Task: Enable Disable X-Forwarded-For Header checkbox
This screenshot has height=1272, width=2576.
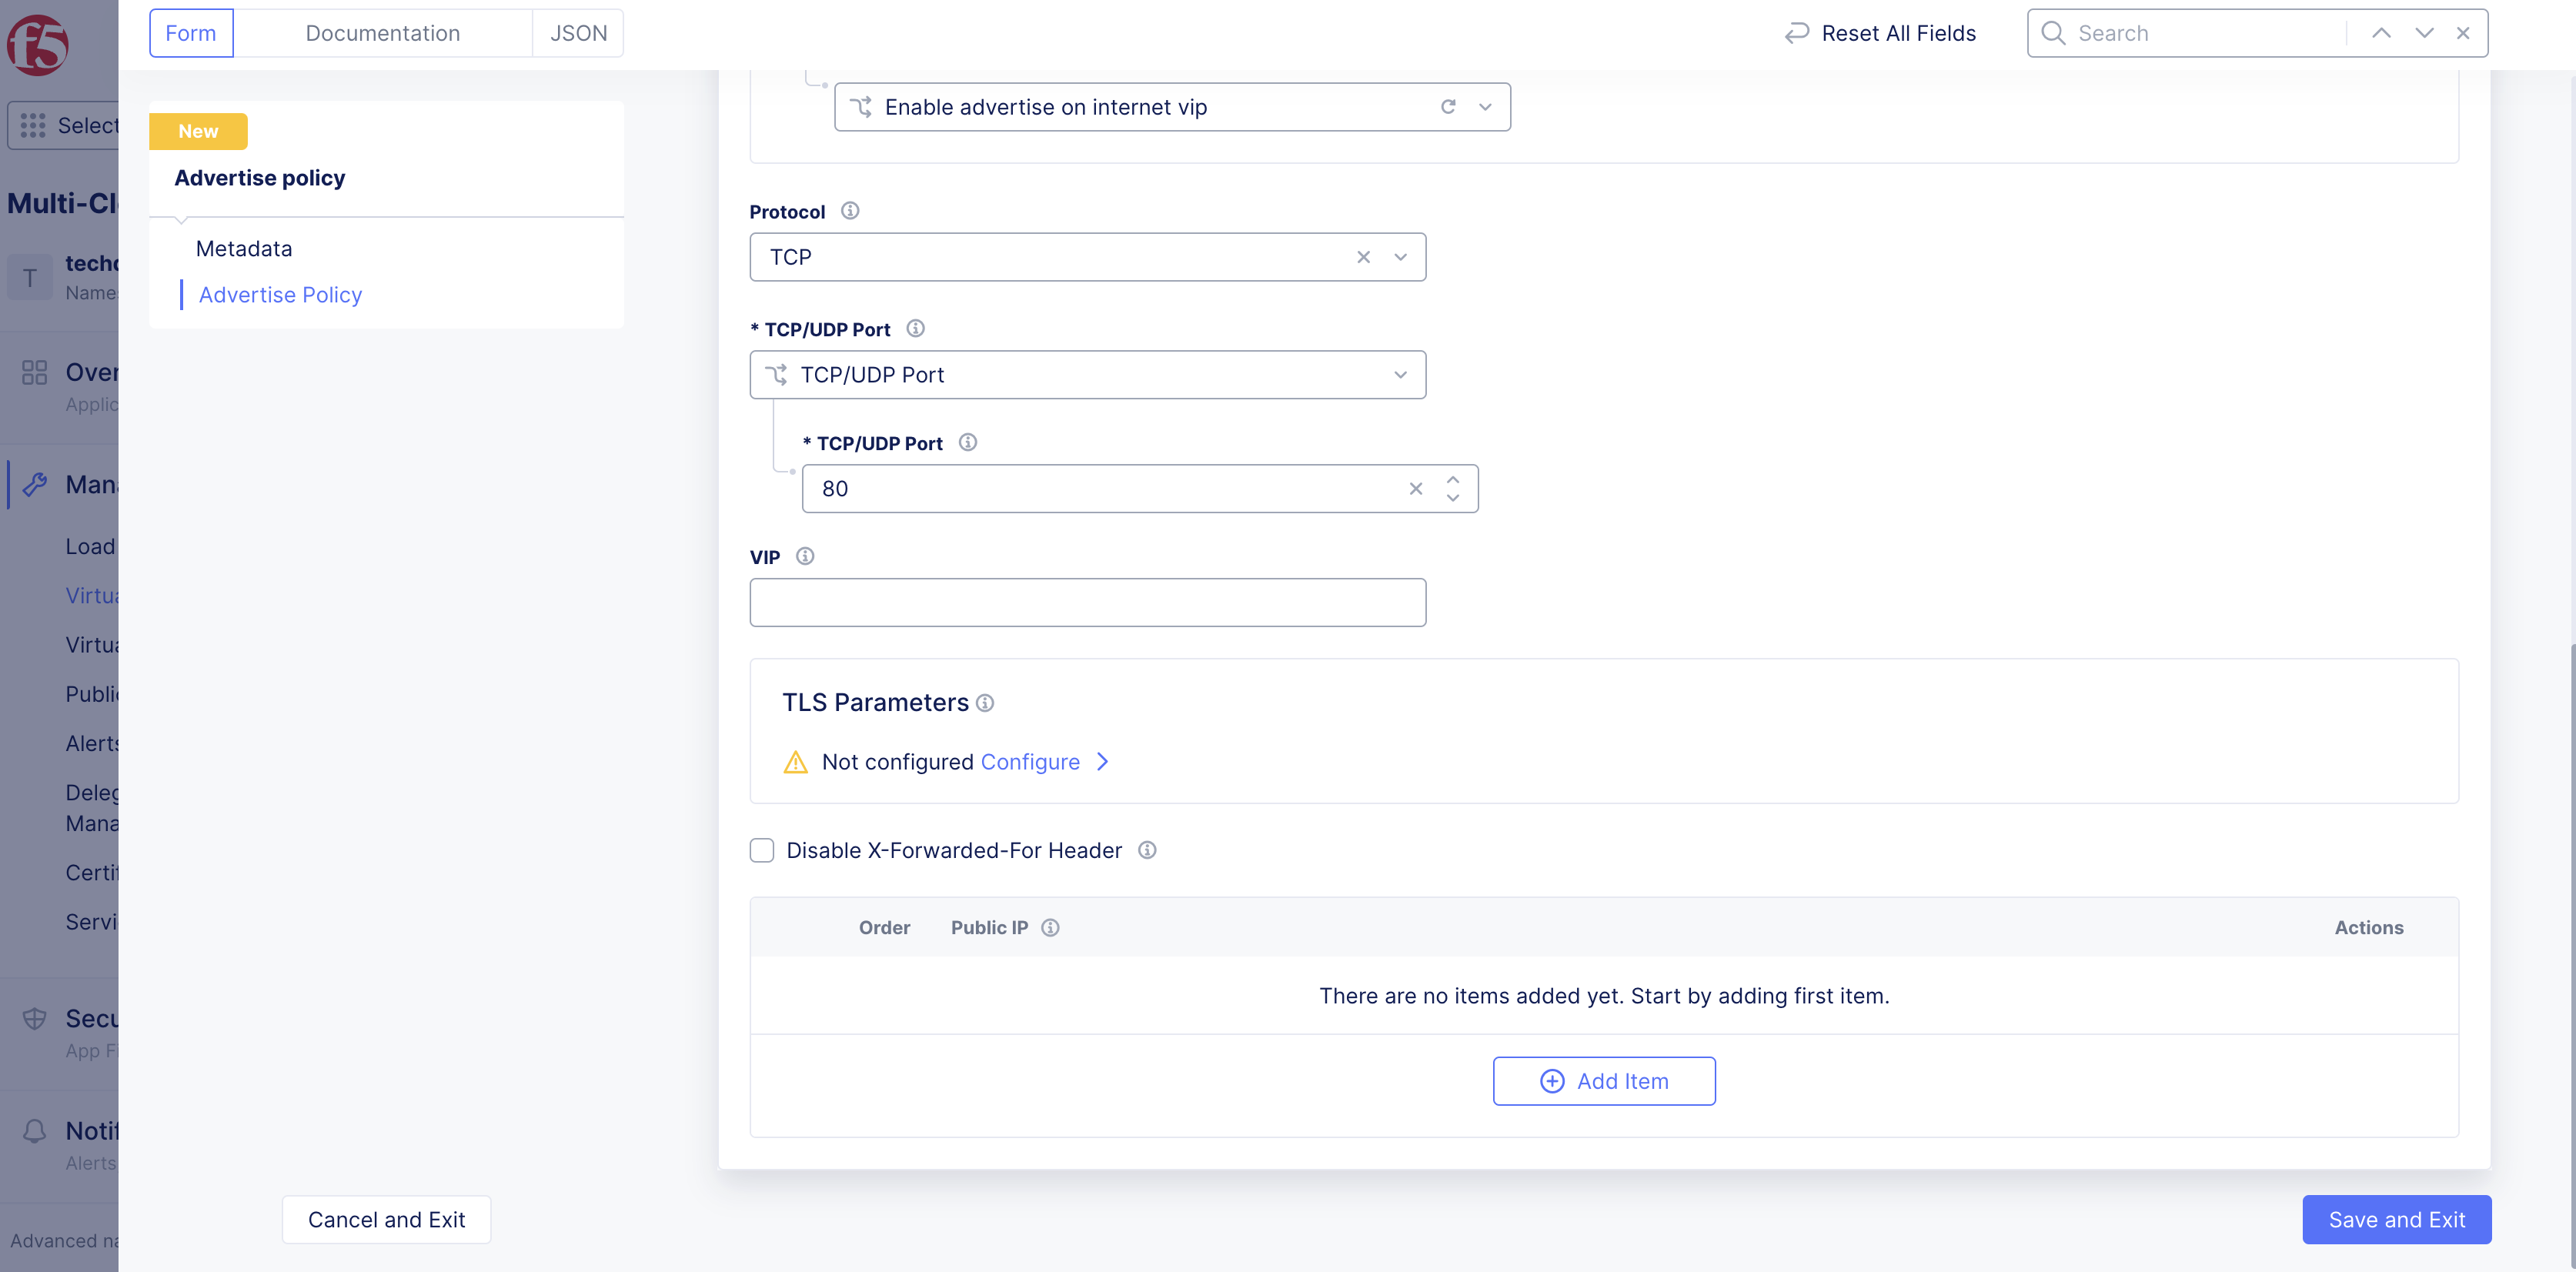Action: (762, 850)
